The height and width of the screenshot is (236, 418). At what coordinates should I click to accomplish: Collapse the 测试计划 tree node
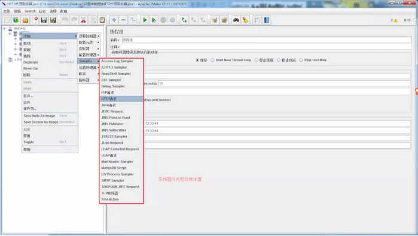(5, 29)
